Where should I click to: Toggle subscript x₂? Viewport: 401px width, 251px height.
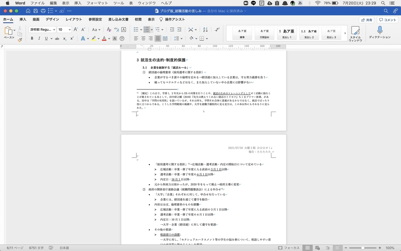(x=64, y=38)
